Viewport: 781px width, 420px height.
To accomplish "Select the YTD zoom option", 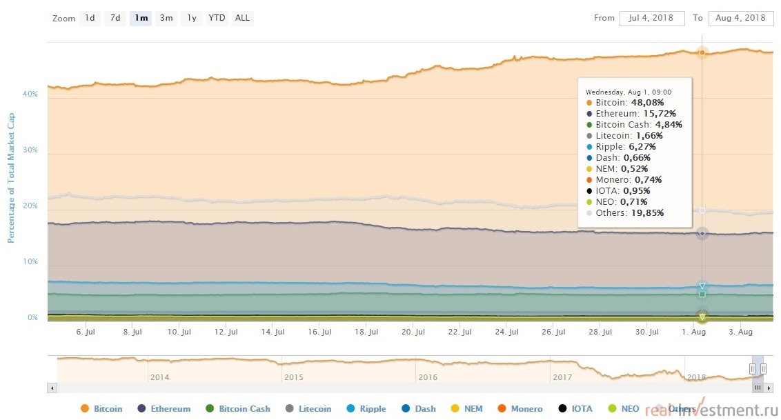I will pyautogui.click(x=217, y=18).
